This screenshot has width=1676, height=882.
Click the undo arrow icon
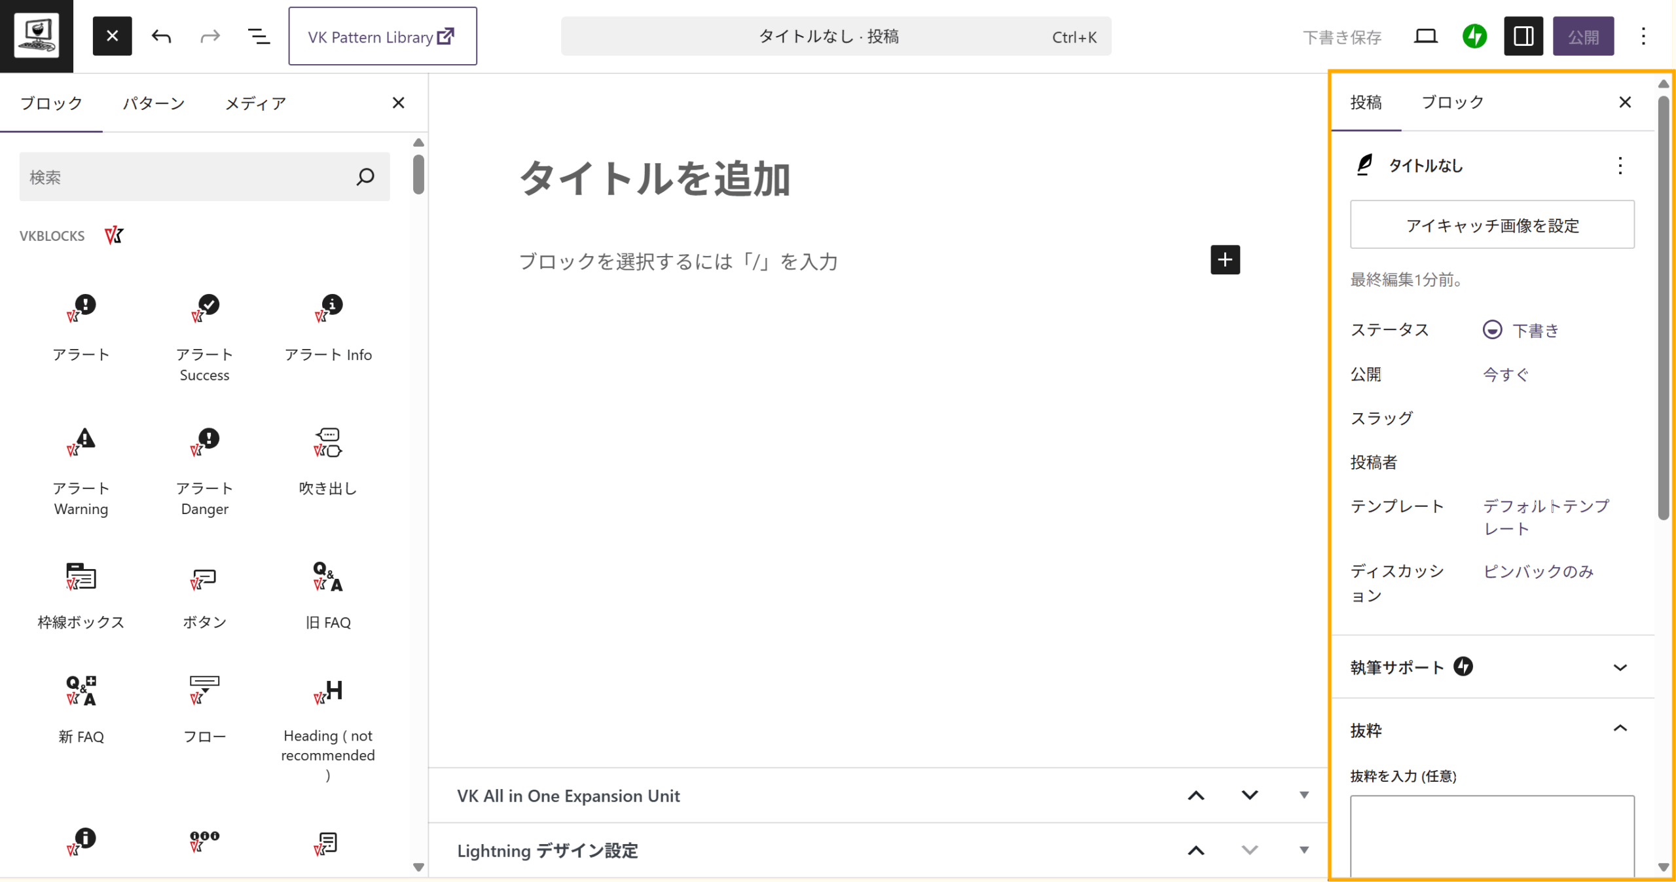(161, 37)
